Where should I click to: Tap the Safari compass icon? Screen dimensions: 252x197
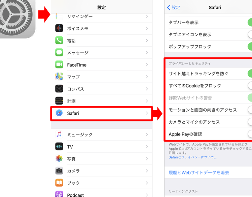pos(59,113)
